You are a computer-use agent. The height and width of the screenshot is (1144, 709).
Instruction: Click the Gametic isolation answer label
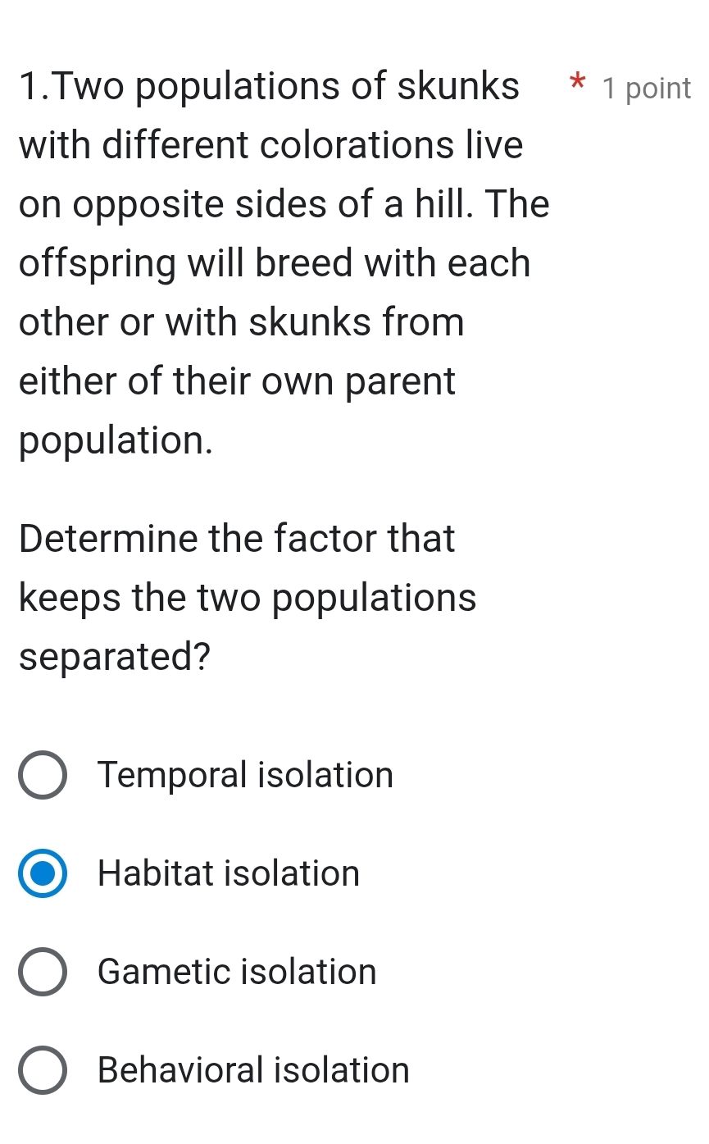(236, 972)
